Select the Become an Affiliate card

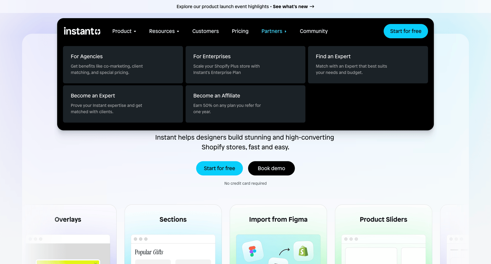pos(245,104)
